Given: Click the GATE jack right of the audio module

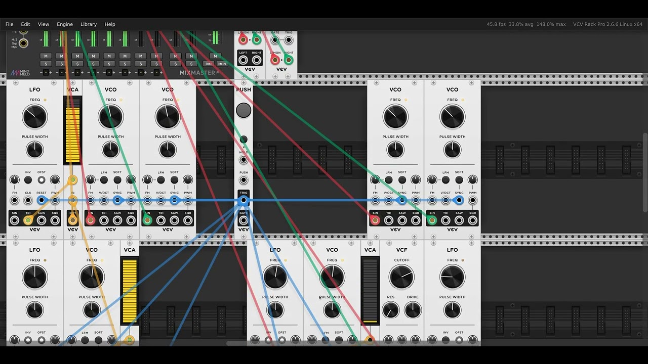Looking at the screenshot, I should click(275, 39).
